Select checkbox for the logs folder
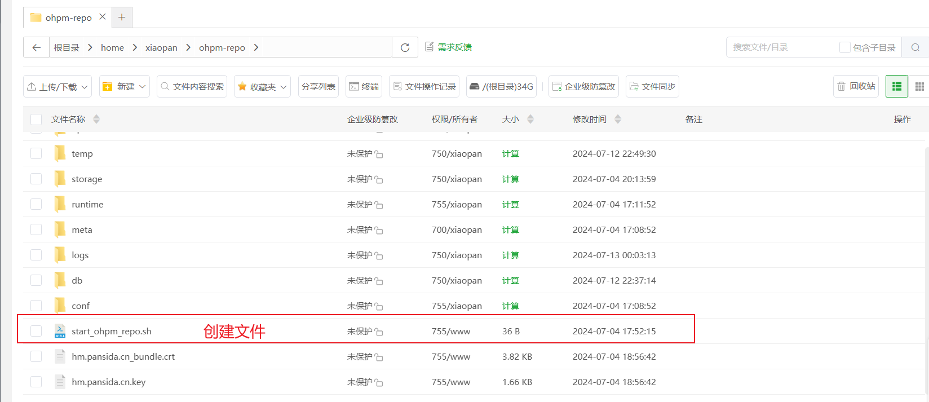The image size is (929, 402). (36, 255)
